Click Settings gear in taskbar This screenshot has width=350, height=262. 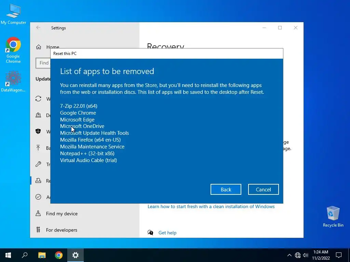coord(76,255)
